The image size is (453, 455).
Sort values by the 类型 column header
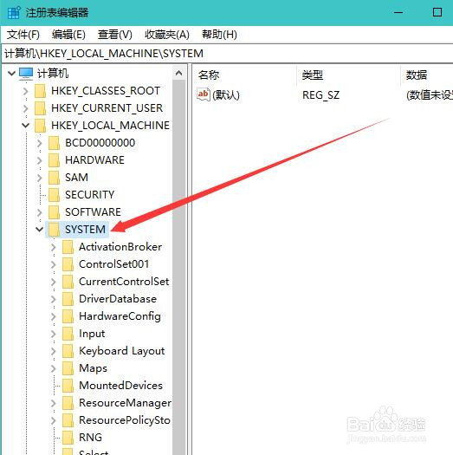pos(348,75)
